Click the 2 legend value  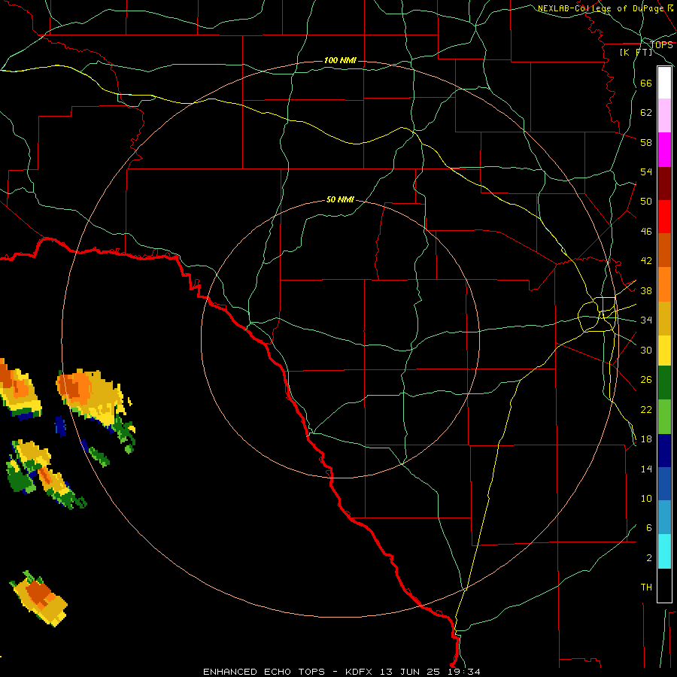(648, 558)
